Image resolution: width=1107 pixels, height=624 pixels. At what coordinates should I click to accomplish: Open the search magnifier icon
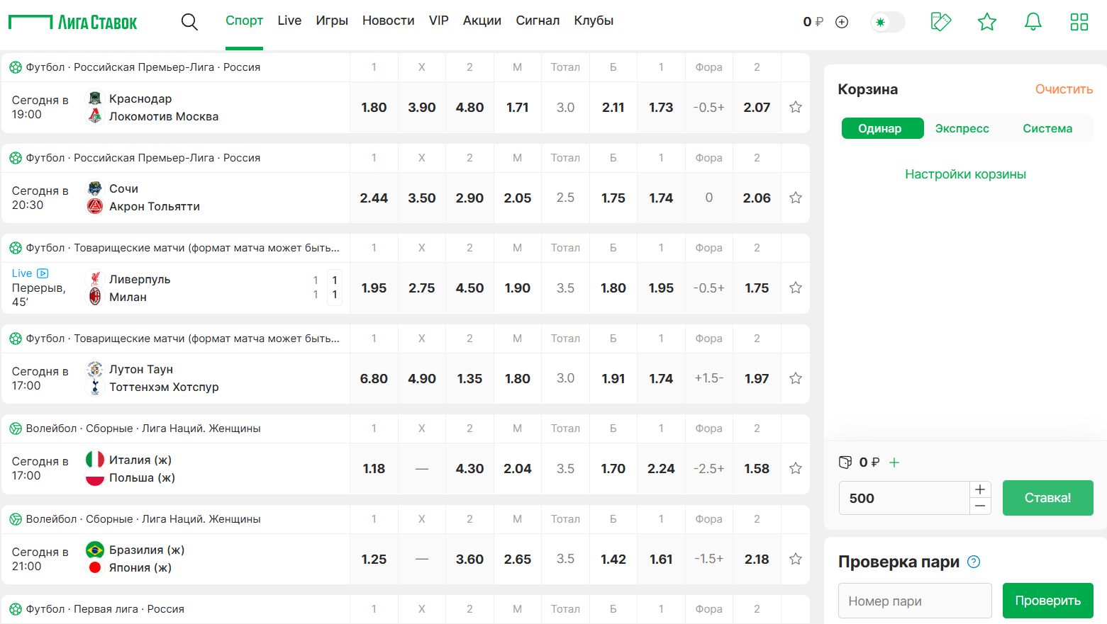point(189,22)
